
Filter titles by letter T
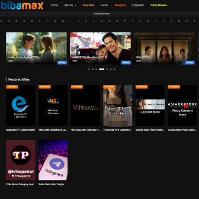coord(156,21)
